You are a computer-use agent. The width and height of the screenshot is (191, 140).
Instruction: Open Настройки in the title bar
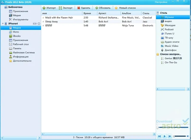tap(161, 2)
